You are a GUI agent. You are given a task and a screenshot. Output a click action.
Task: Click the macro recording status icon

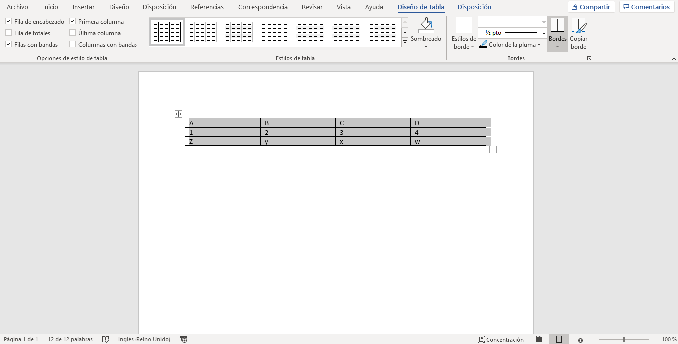point(183,339)
